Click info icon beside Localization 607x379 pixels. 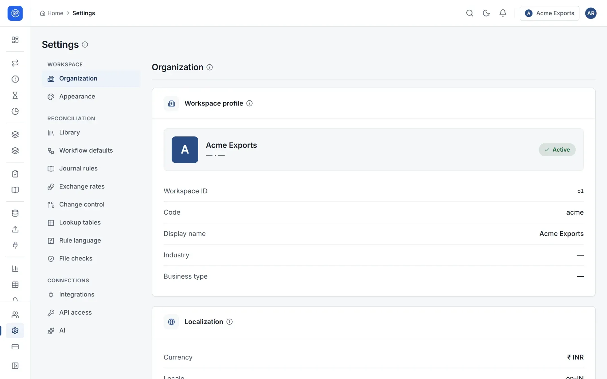click(x=230, y=322)
